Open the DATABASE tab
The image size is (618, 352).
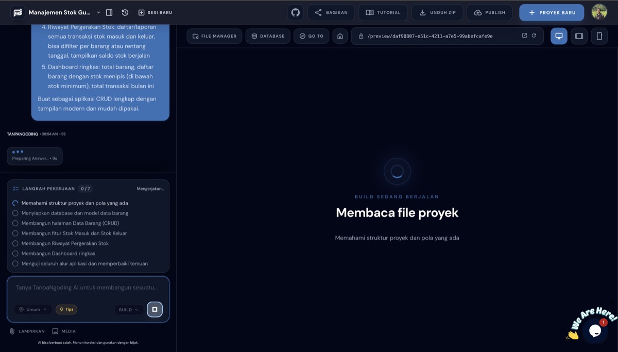268,36
